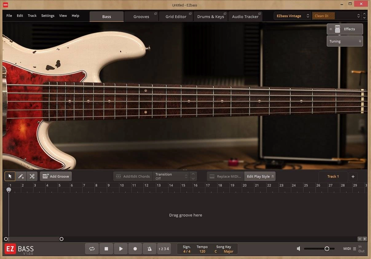This screenshot has height=259, width=371.
Task: Click the Tempo value 120
Action: tap(202, 251)
